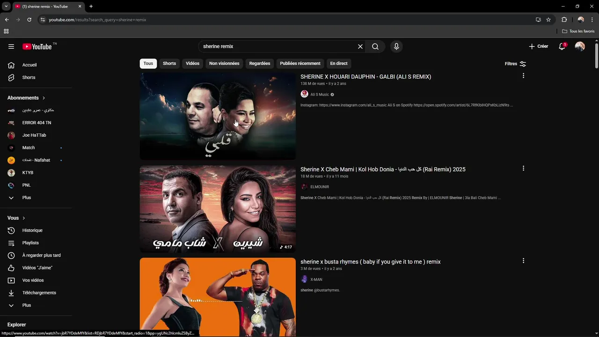Open the Chrome apps grid icon

[x=6, y=31]
